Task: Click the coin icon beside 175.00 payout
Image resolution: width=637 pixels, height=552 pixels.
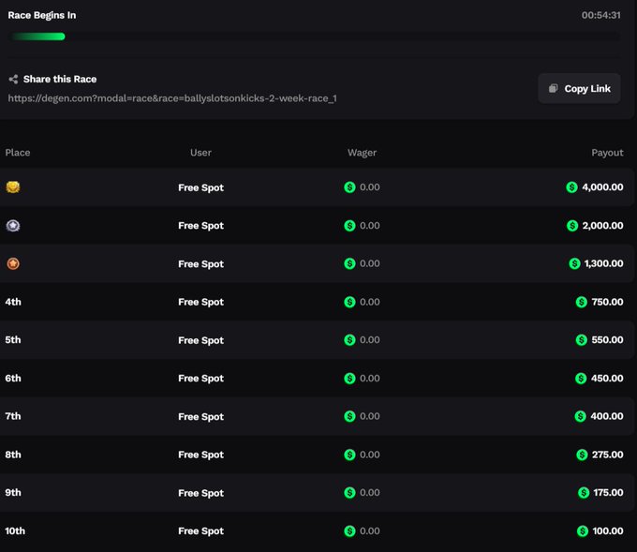Action: coord(584,493)
